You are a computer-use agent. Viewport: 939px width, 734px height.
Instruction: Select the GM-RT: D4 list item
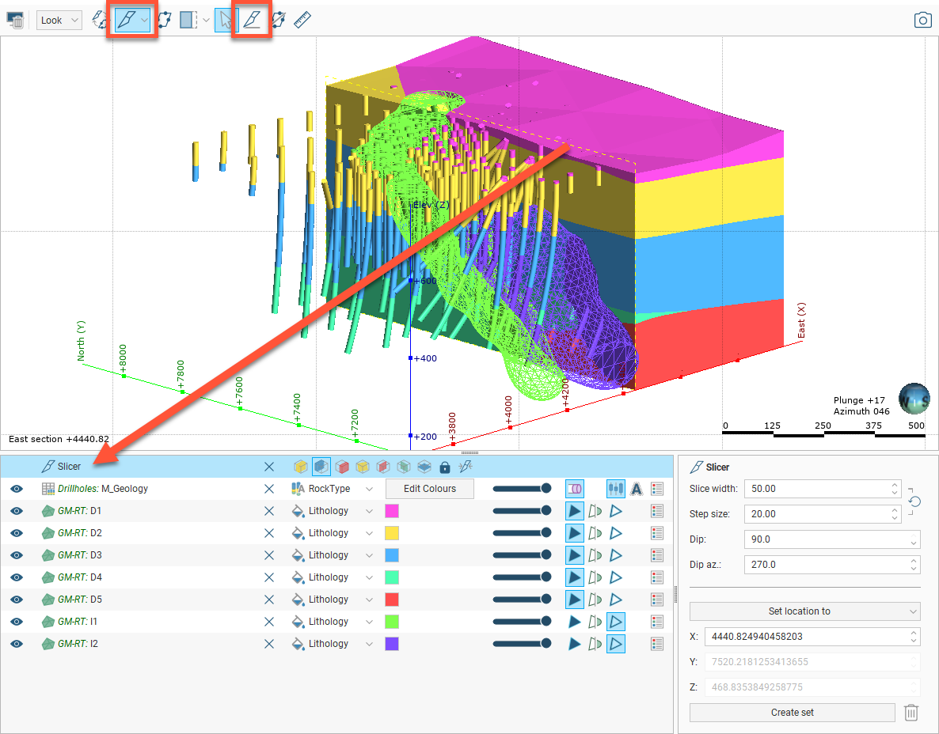click(x=79, y=577)
